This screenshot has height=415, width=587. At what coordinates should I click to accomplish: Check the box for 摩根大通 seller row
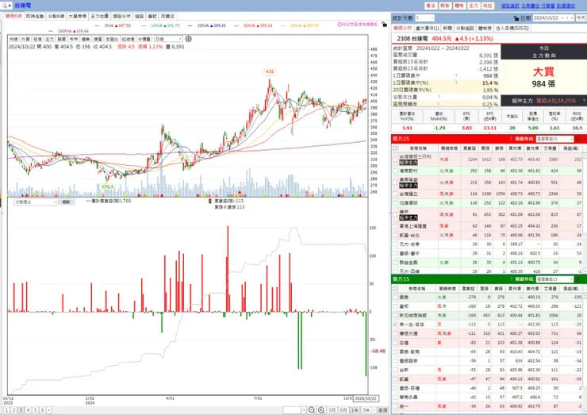pos(395,333)
